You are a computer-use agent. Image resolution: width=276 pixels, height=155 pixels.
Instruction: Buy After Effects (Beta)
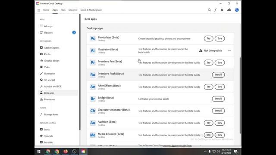(220, 87)
